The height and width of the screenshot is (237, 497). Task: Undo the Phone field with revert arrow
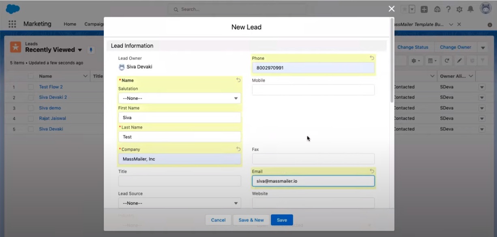pyautogui.click(x=372, y=58)
